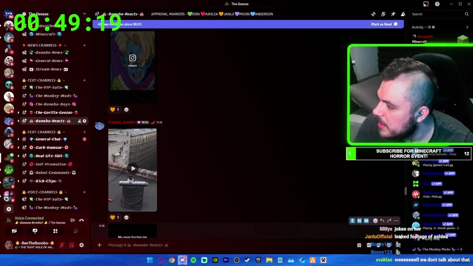Expand General-Chat channel threads arrow
The image size is (473, 266).
tap(18, 139)
